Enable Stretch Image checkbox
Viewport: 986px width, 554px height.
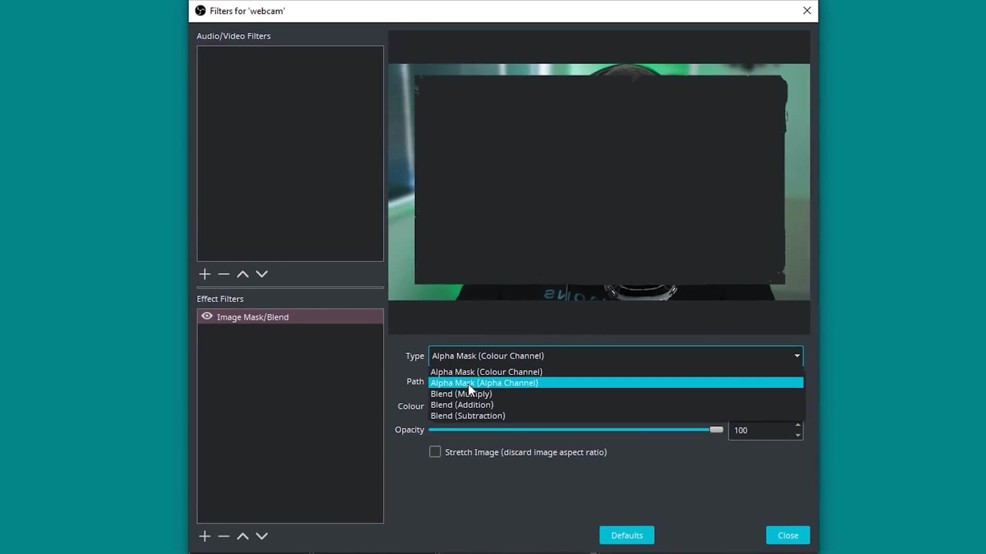(435, 452)
